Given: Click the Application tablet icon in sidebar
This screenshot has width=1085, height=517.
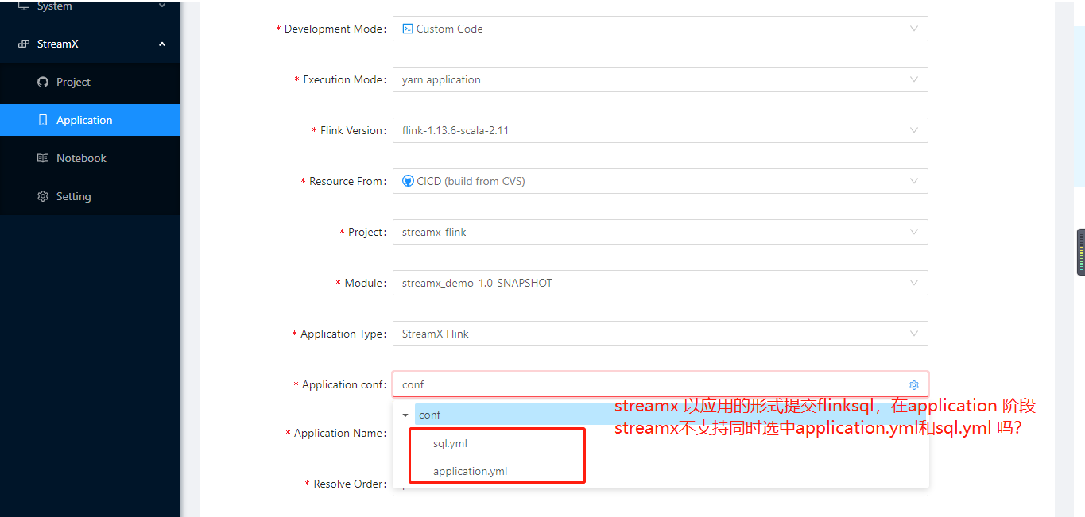Looking at the screenshot, I should 43,120.
